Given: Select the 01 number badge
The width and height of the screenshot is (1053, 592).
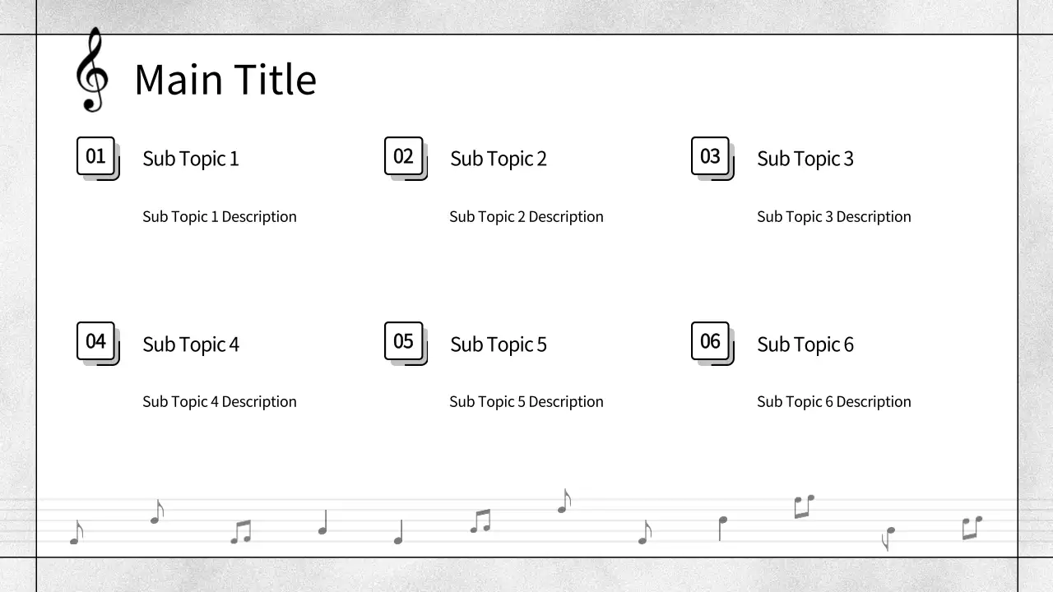Looking at the screenshot, I should point(96,156).
